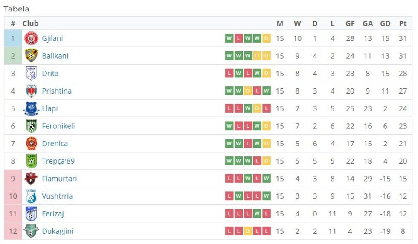Viewport: 418px width, 244px height.
Task: Click the Feronikeli club crest icon
Action: tap(31, 126)
